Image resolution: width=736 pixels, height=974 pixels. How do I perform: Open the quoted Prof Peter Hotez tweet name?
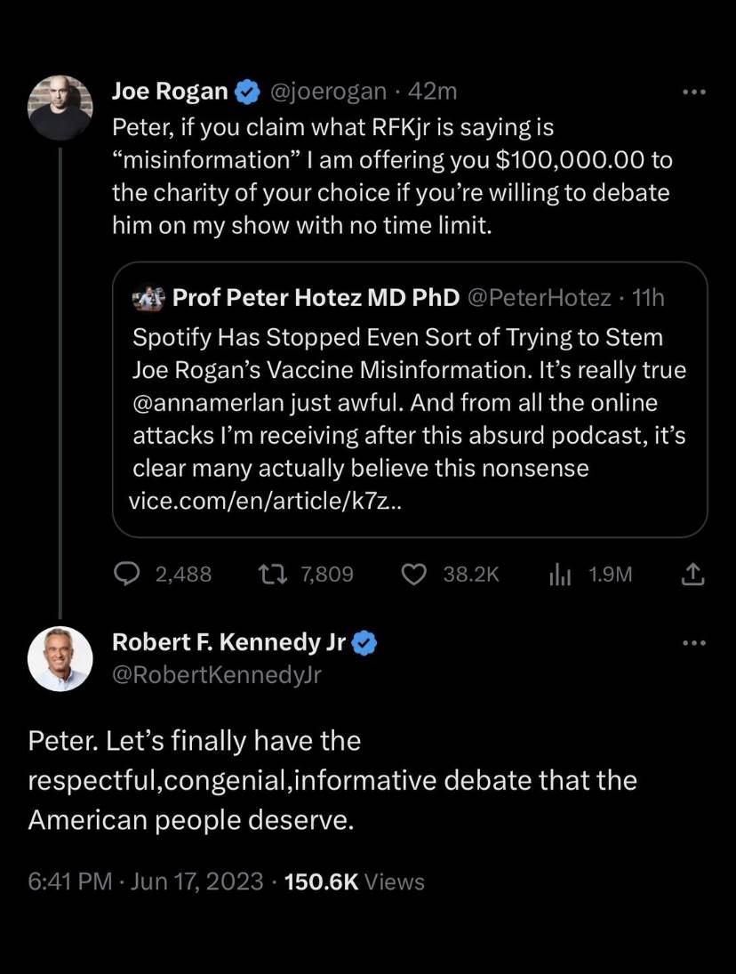(316, 298)
